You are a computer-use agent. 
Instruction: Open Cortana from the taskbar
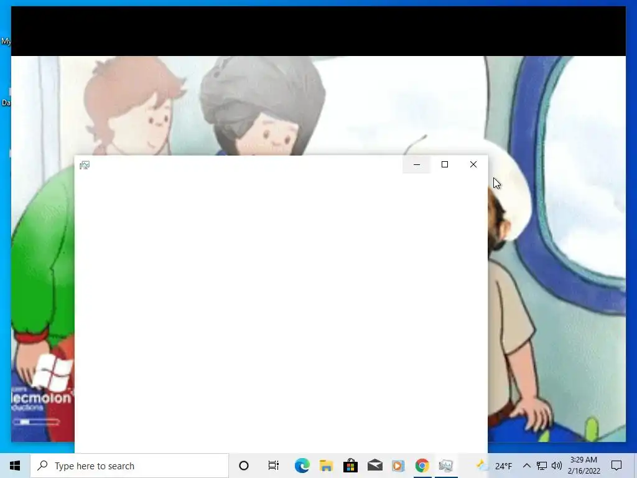(x=244, y=466)
